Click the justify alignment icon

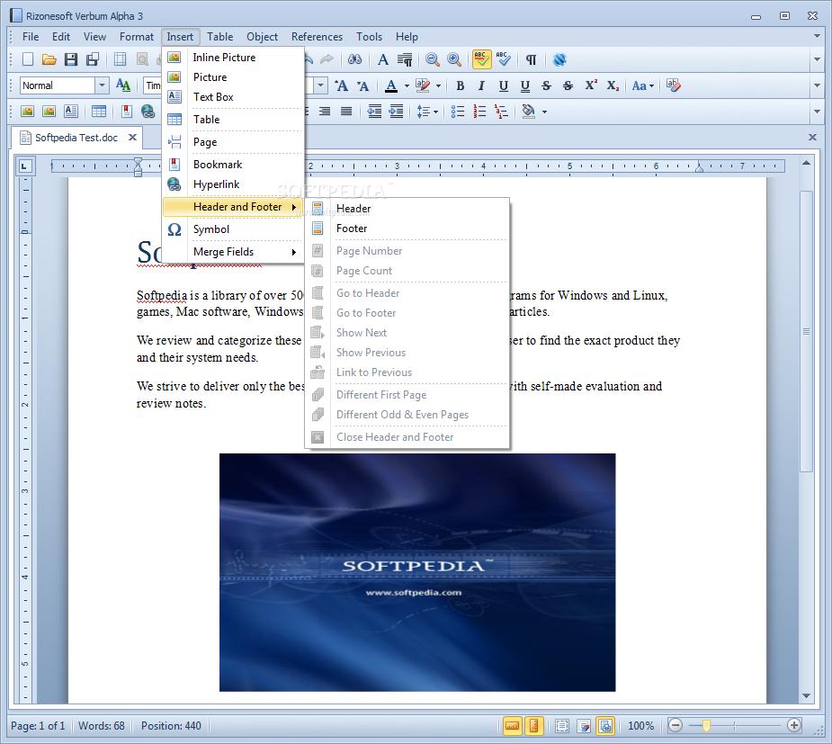point(346,112)
